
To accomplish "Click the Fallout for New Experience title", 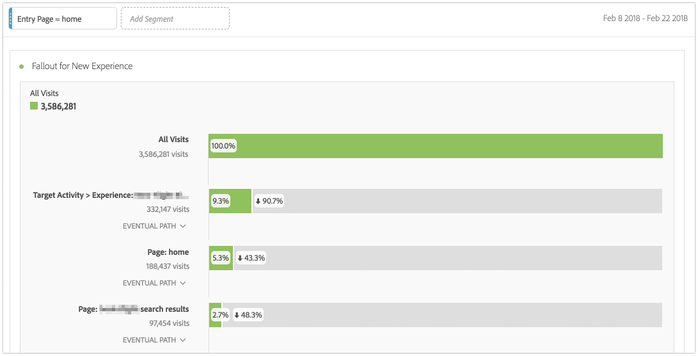I will pyautogui.click(x=82, y=67).
